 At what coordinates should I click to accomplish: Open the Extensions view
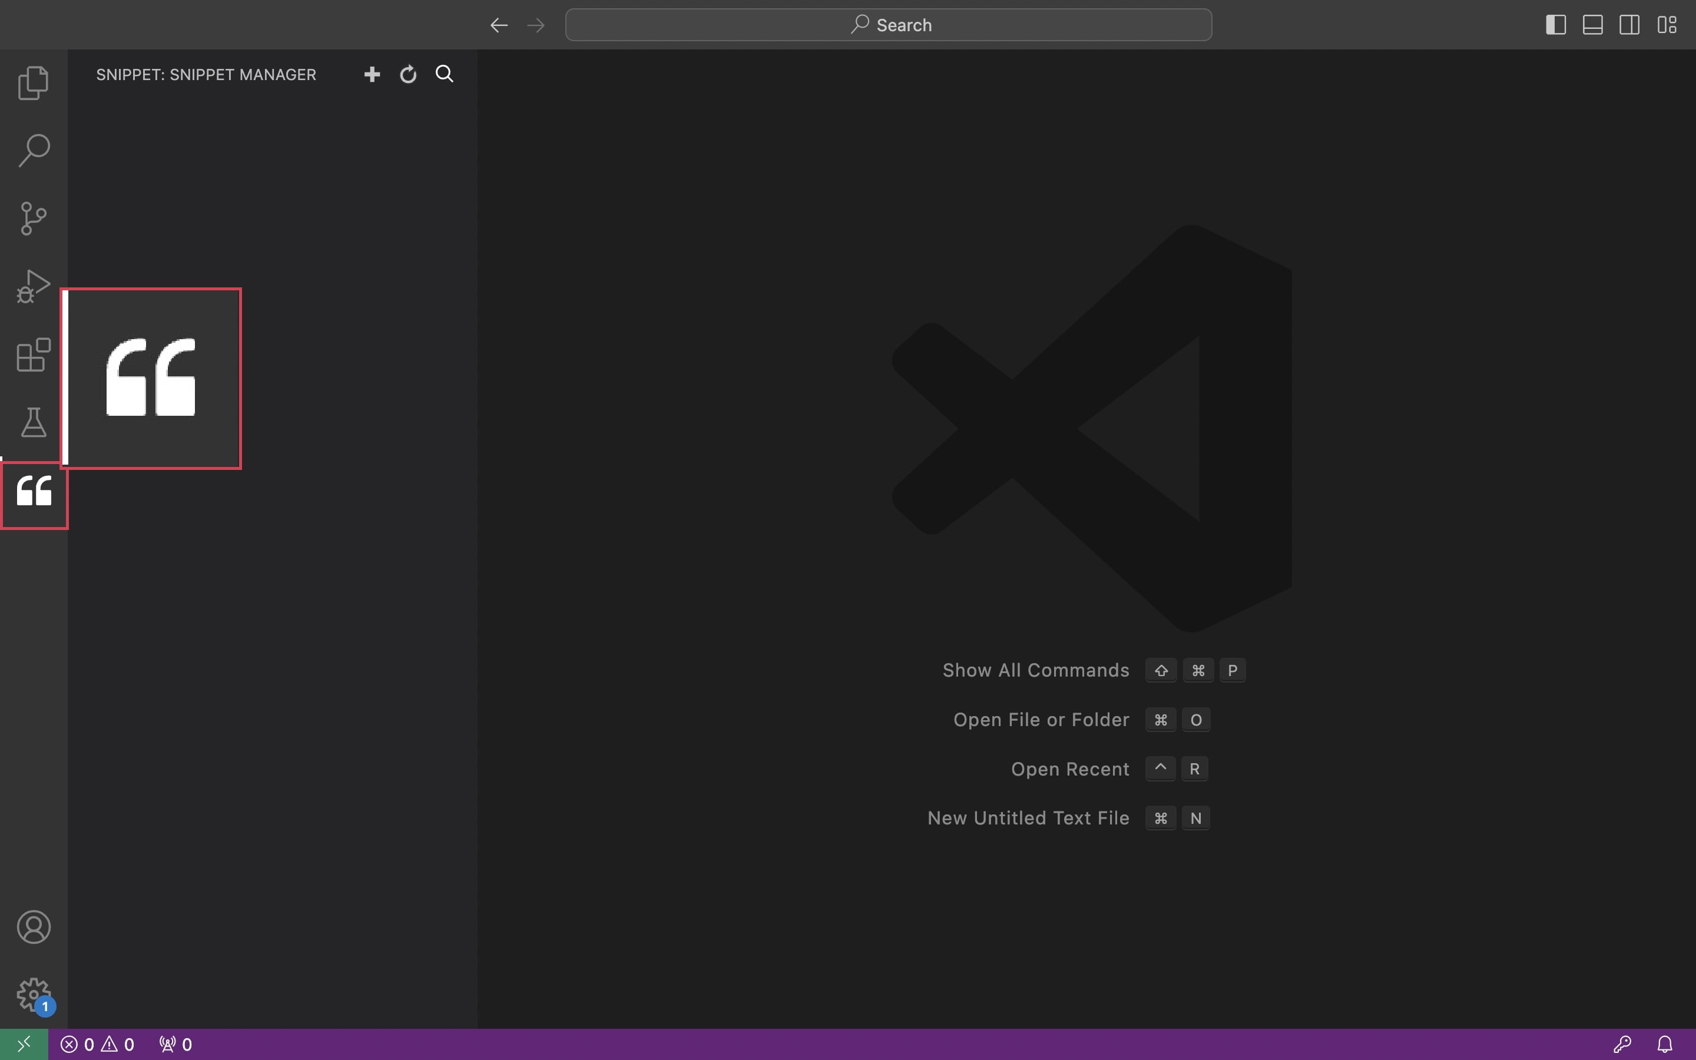point(34,355)
